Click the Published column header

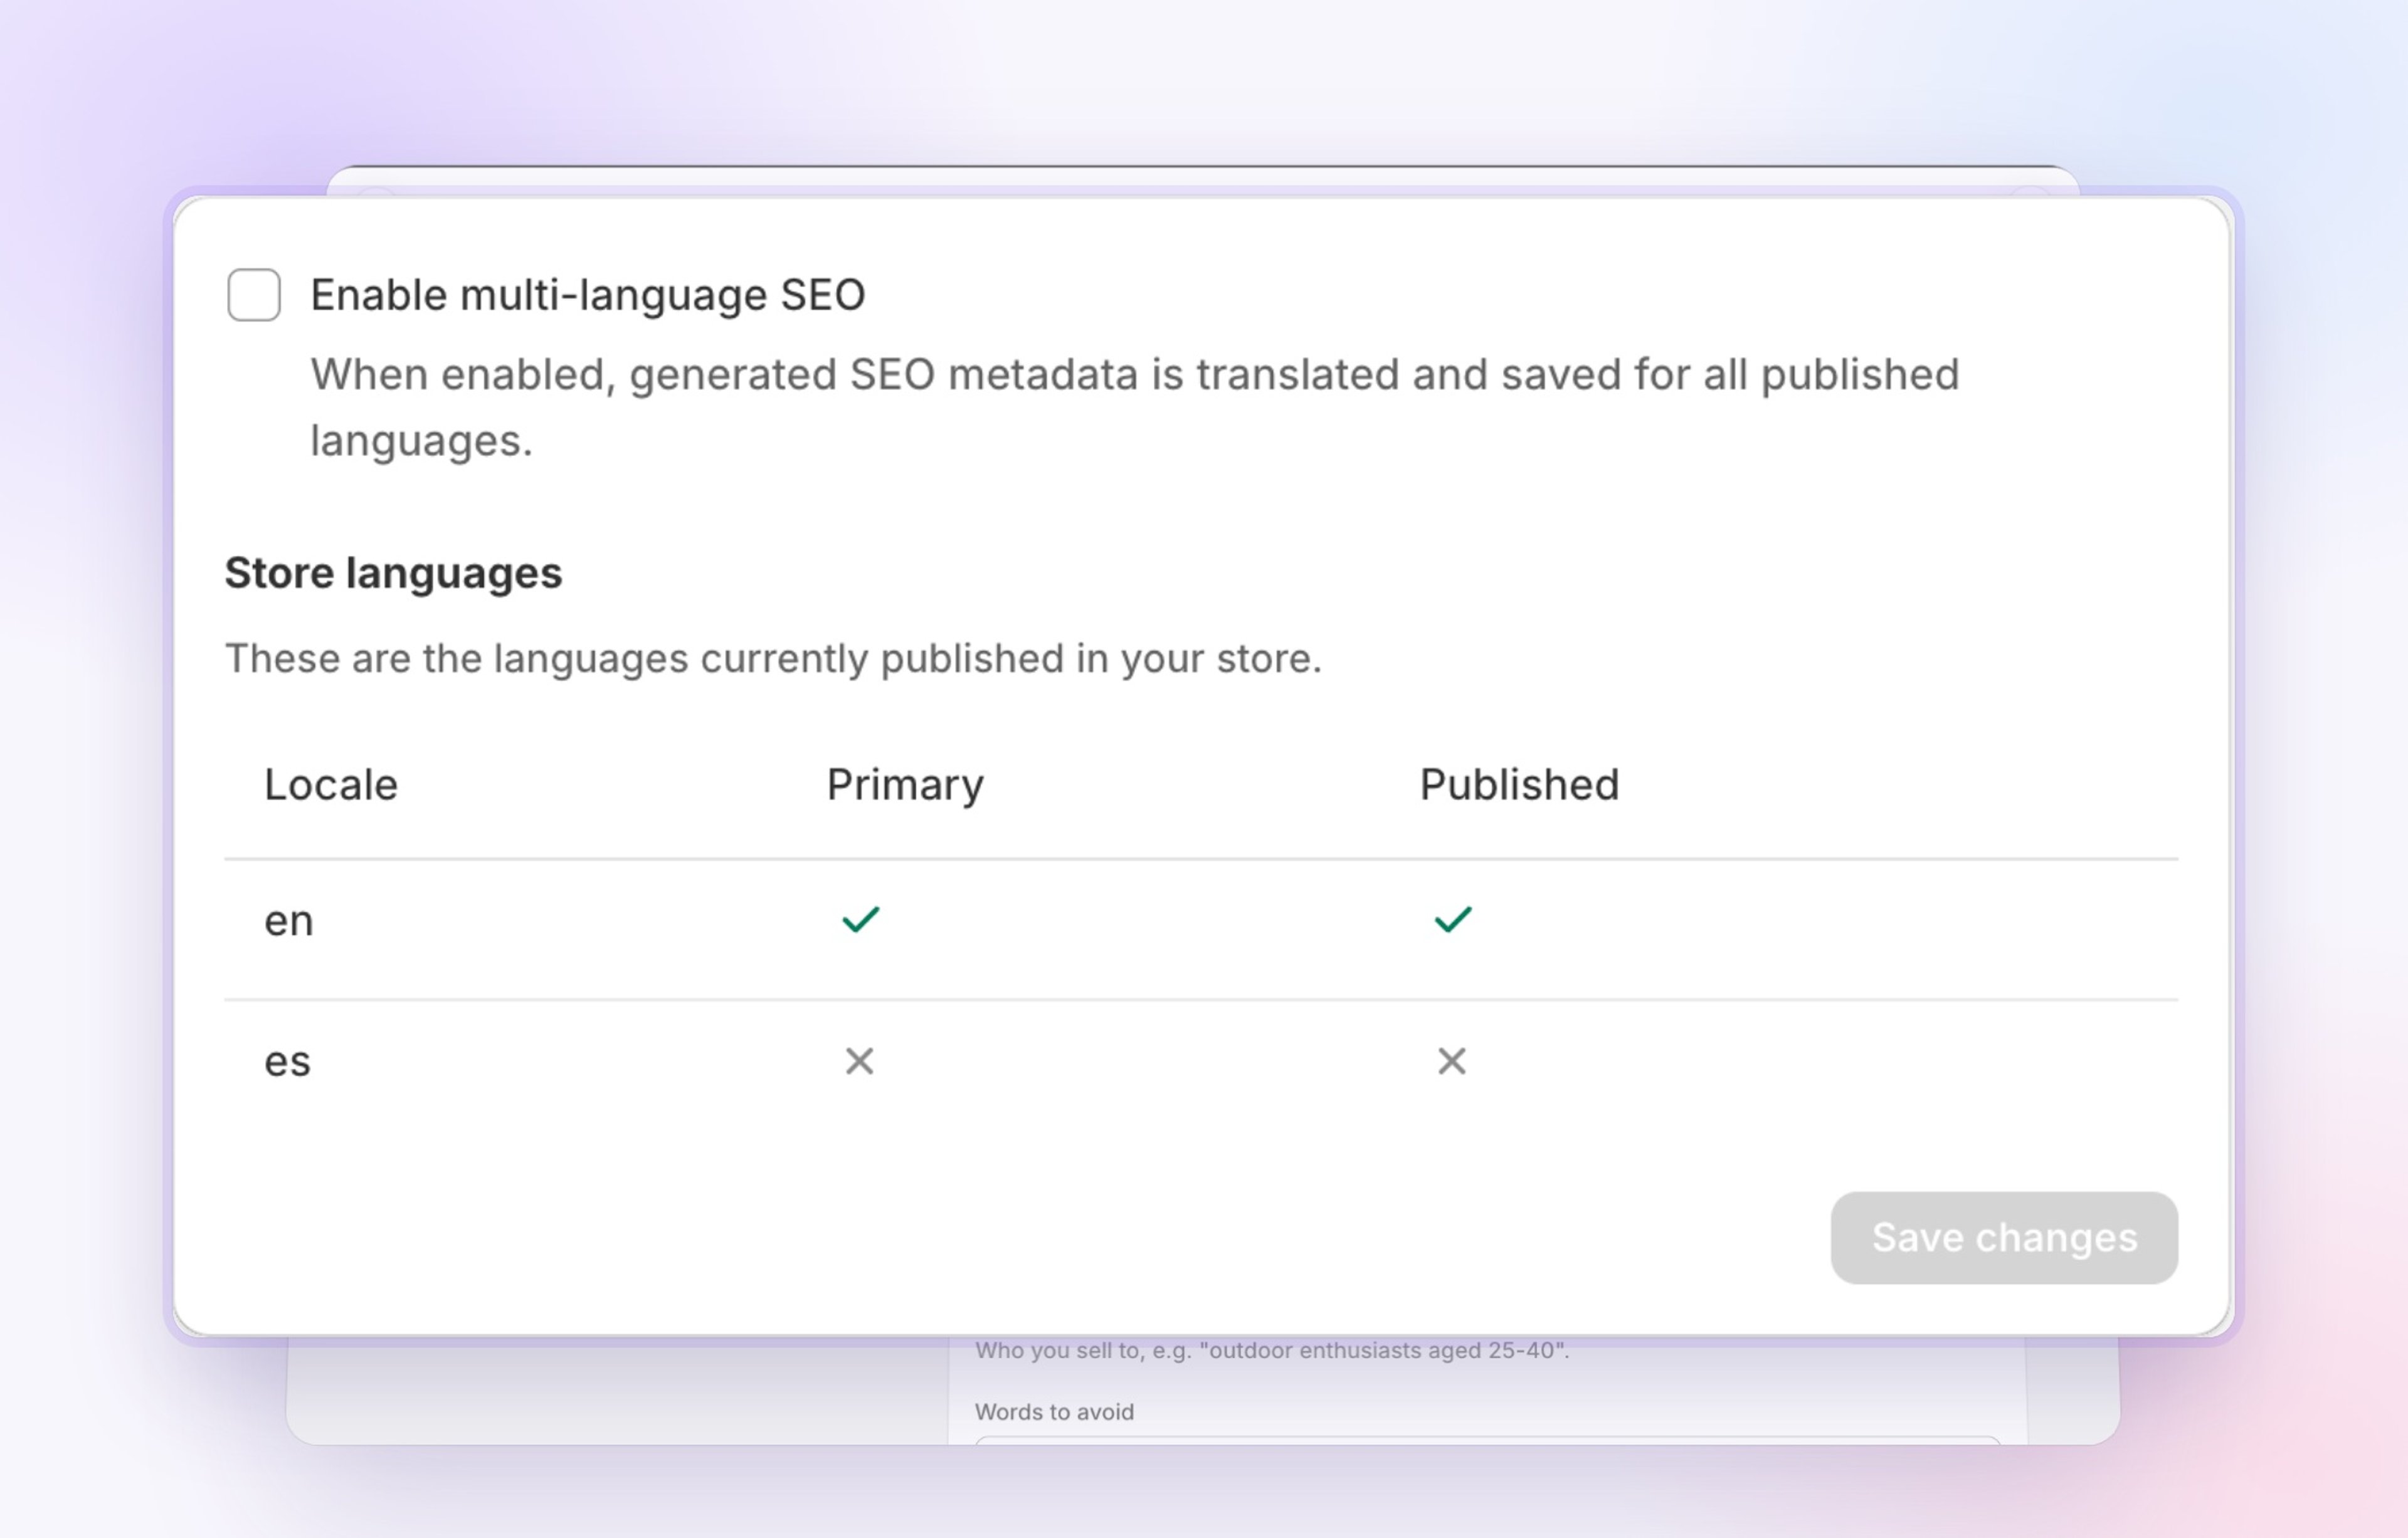click(1519, 785)
